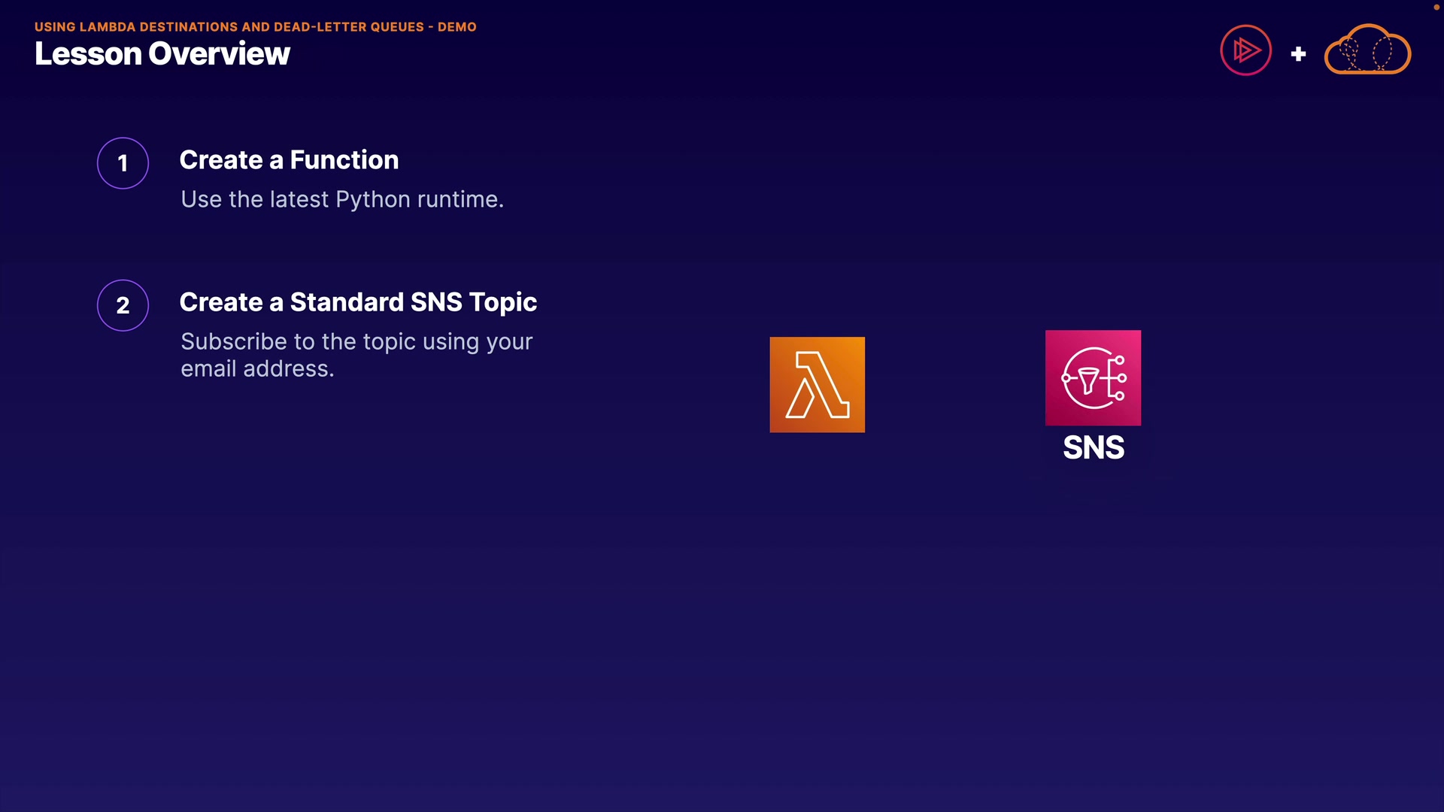Click the Pluralsight play logo
This screenshot has height=812, width=1444.
pyautogui.click(x=1245, y=50)
